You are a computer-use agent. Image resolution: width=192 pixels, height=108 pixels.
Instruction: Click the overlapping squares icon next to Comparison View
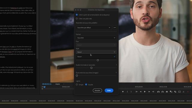pyautogui.click(x=175, y=92)
